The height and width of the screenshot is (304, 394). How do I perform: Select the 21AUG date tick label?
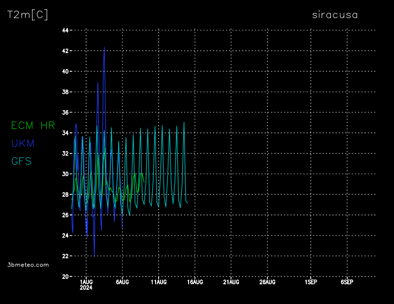231,282
